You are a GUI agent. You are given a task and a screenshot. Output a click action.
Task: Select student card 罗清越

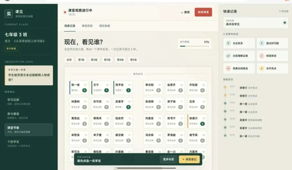[x=175, y=138]
